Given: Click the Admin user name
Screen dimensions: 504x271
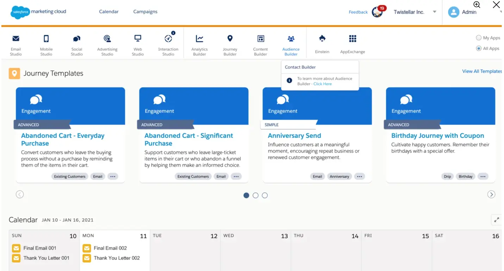Looking at the screenshot, I should click(469, 12).
